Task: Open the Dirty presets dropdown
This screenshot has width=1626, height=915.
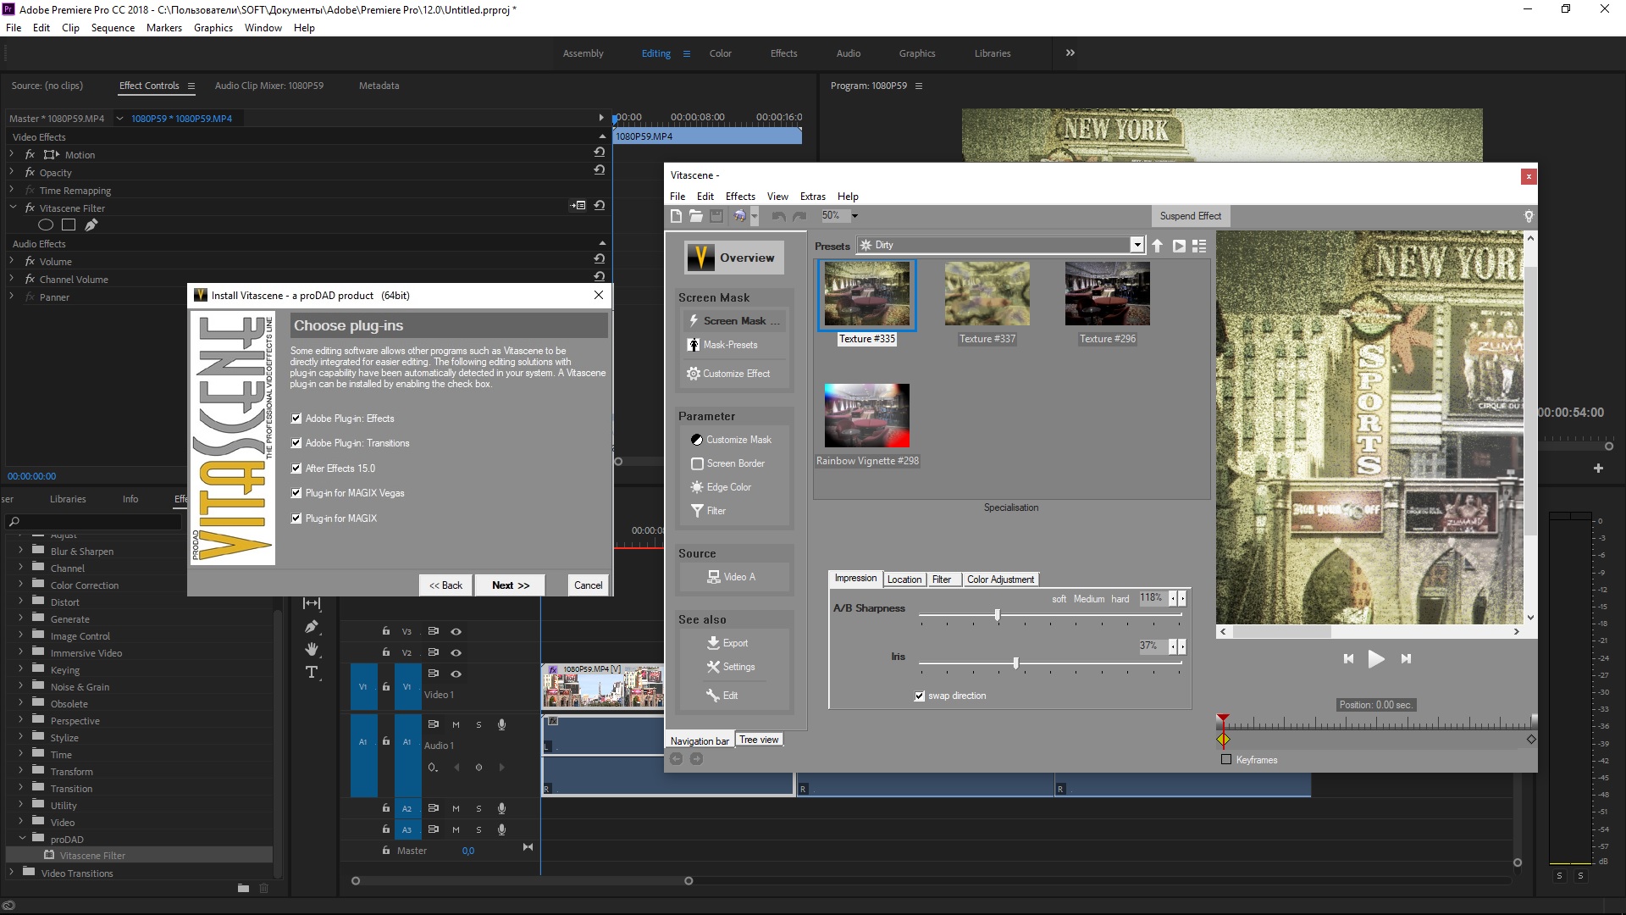Action: 1137,245
